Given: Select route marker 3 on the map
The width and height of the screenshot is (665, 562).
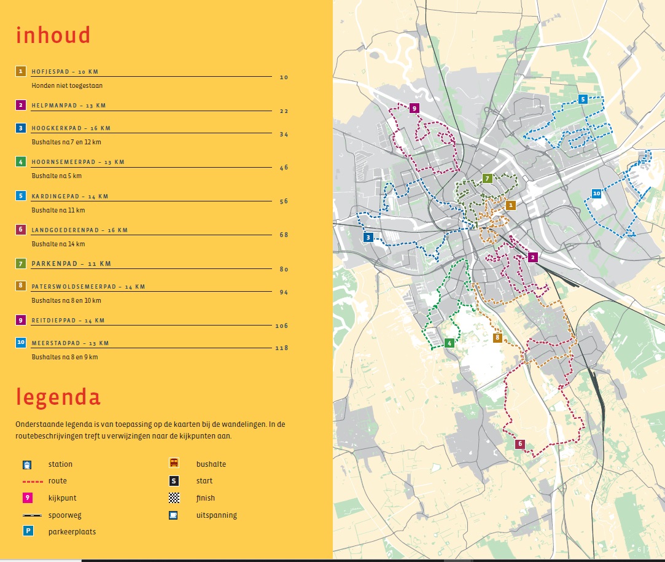Looking at the screenshot, I should click(367, 238).
